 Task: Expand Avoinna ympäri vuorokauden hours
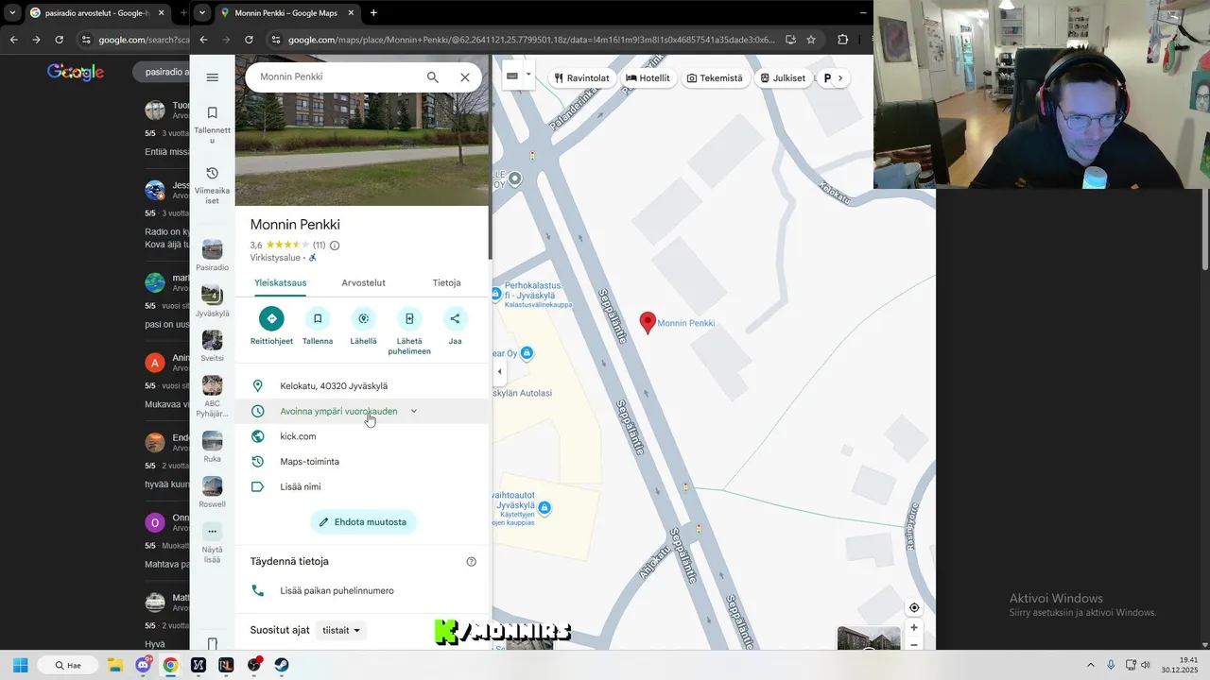(362, 411)
